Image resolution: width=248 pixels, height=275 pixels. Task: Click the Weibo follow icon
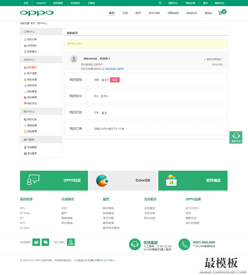point(36,242)
